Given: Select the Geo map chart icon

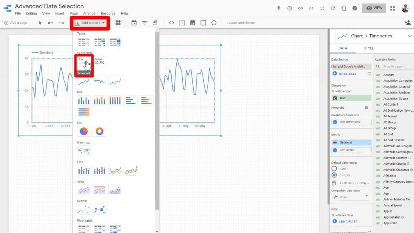Looking at the screenshot, I should click(x=84, y=151).
